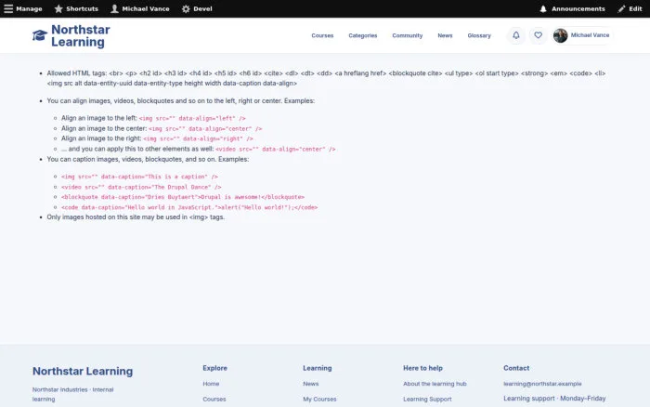Click learning@northstar.example email link
The image size is (650, 407).
point(542,384)
